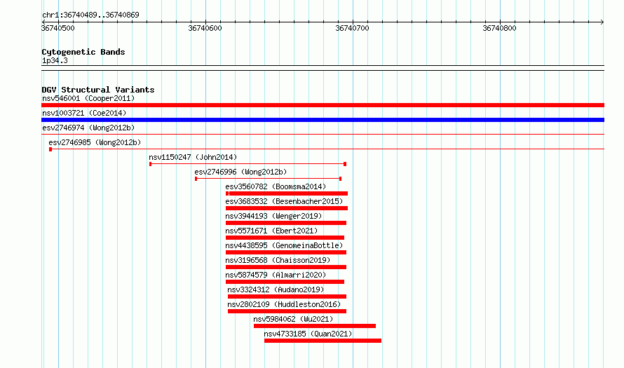The image size is (624, 368).
Task: Click the DGV Structural Variants track title
Action: tap(98, 90)
